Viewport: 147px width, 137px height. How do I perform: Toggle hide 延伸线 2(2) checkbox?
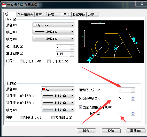(53, 118)
